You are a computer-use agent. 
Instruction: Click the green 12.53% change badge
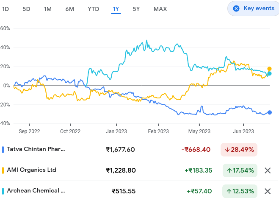tap(240, 191)
